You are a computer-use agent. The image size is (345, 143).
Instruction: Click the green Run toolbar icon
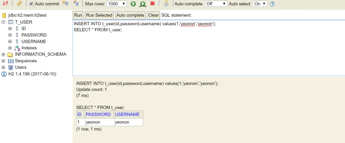(133, 4)
